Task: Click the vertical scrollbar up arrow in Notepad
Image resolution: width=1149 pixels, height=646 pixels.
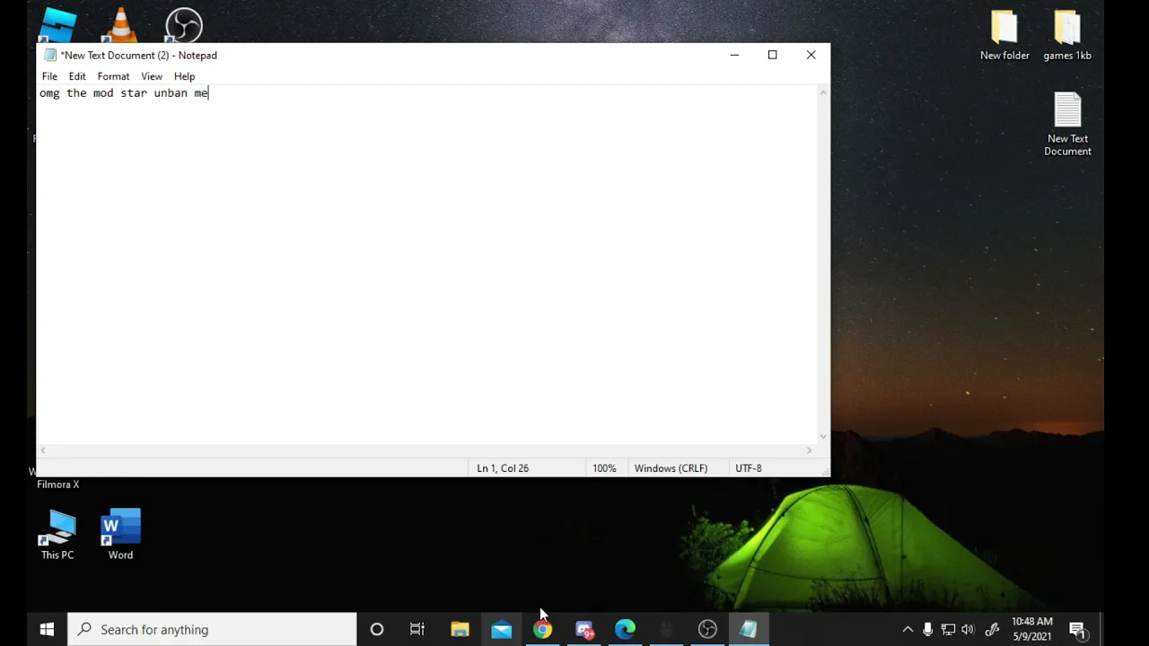Action: [x=823, y=92]
